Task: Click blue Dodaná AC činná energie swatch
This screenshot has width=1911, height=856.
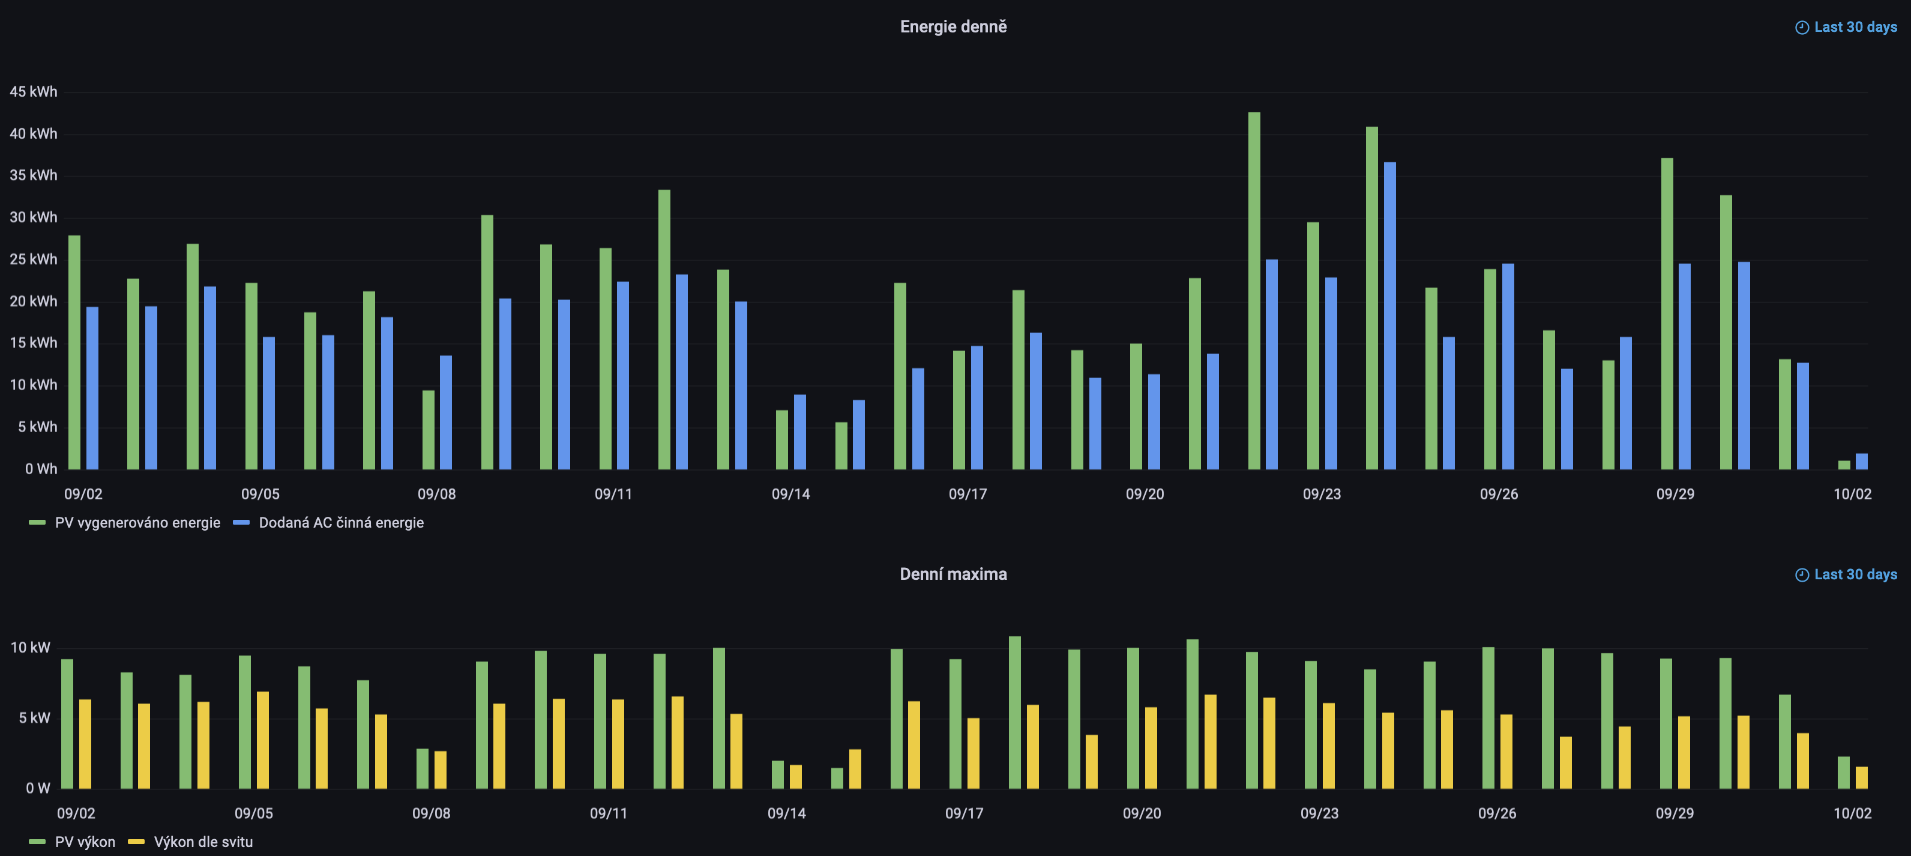Action: 241,523
